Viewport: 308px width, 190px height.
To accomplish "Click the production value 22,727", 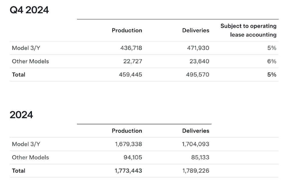I will click(133, 61).
